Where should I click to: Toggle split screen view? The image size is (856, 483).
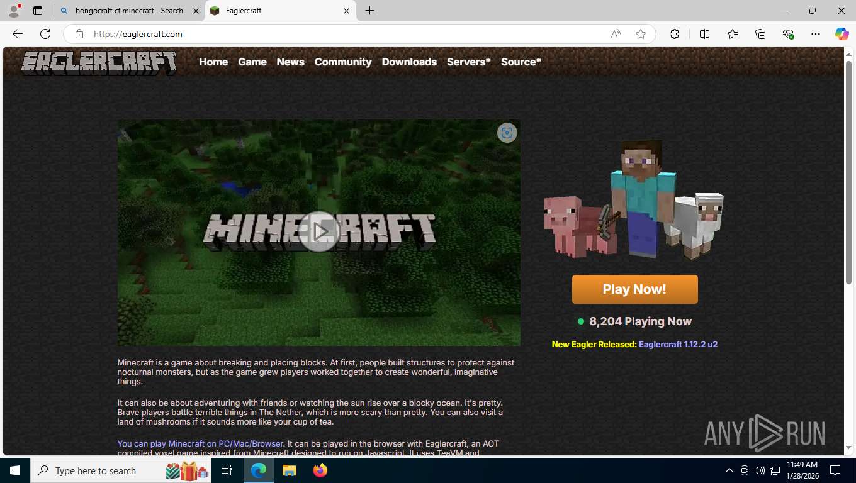[704, 34]
